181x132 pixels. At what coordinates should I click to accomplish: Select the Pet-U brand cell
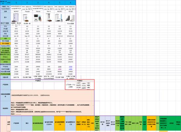click(x=49, y=12)
